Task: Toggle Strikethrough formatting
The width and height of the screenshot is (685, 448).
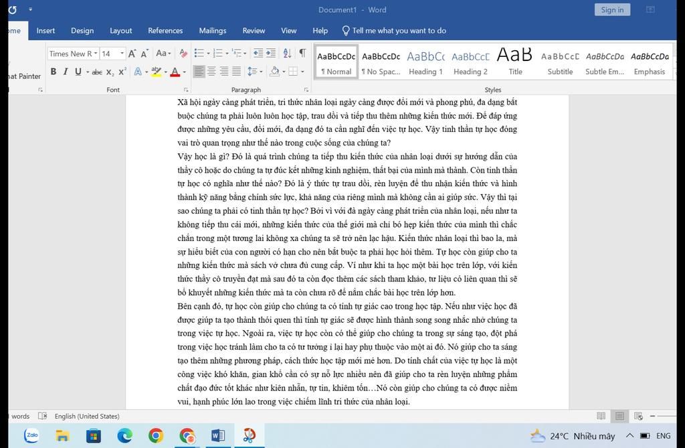Action: coord(97,72)
